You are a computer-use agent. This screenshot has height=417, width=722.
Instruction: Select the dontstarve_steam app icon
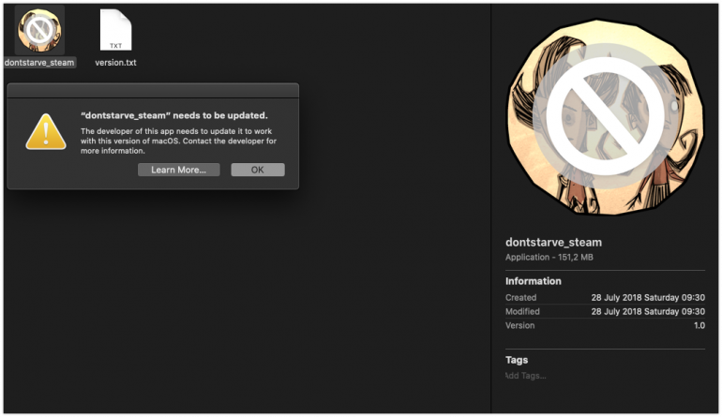click(39, 30)
